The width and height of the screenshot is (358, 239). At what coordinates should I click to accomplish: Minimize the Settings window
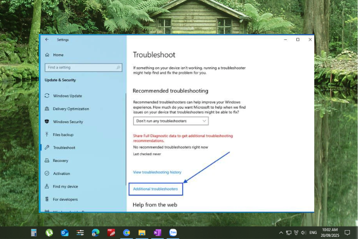(x=285, y=40)
